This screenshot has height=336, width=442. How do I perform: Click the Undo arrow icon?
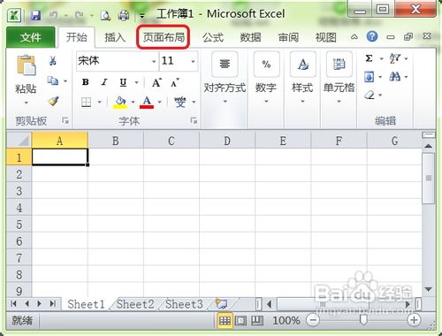pos(54,15)
